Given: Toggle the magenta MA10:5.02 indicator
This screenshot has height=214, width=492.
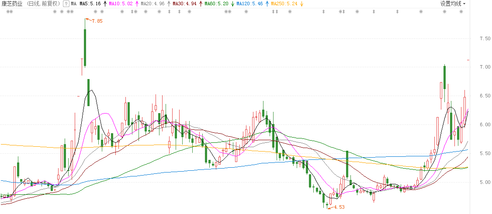Looking at the screenshot, I should pyautogui.click(x=121, y=3).
